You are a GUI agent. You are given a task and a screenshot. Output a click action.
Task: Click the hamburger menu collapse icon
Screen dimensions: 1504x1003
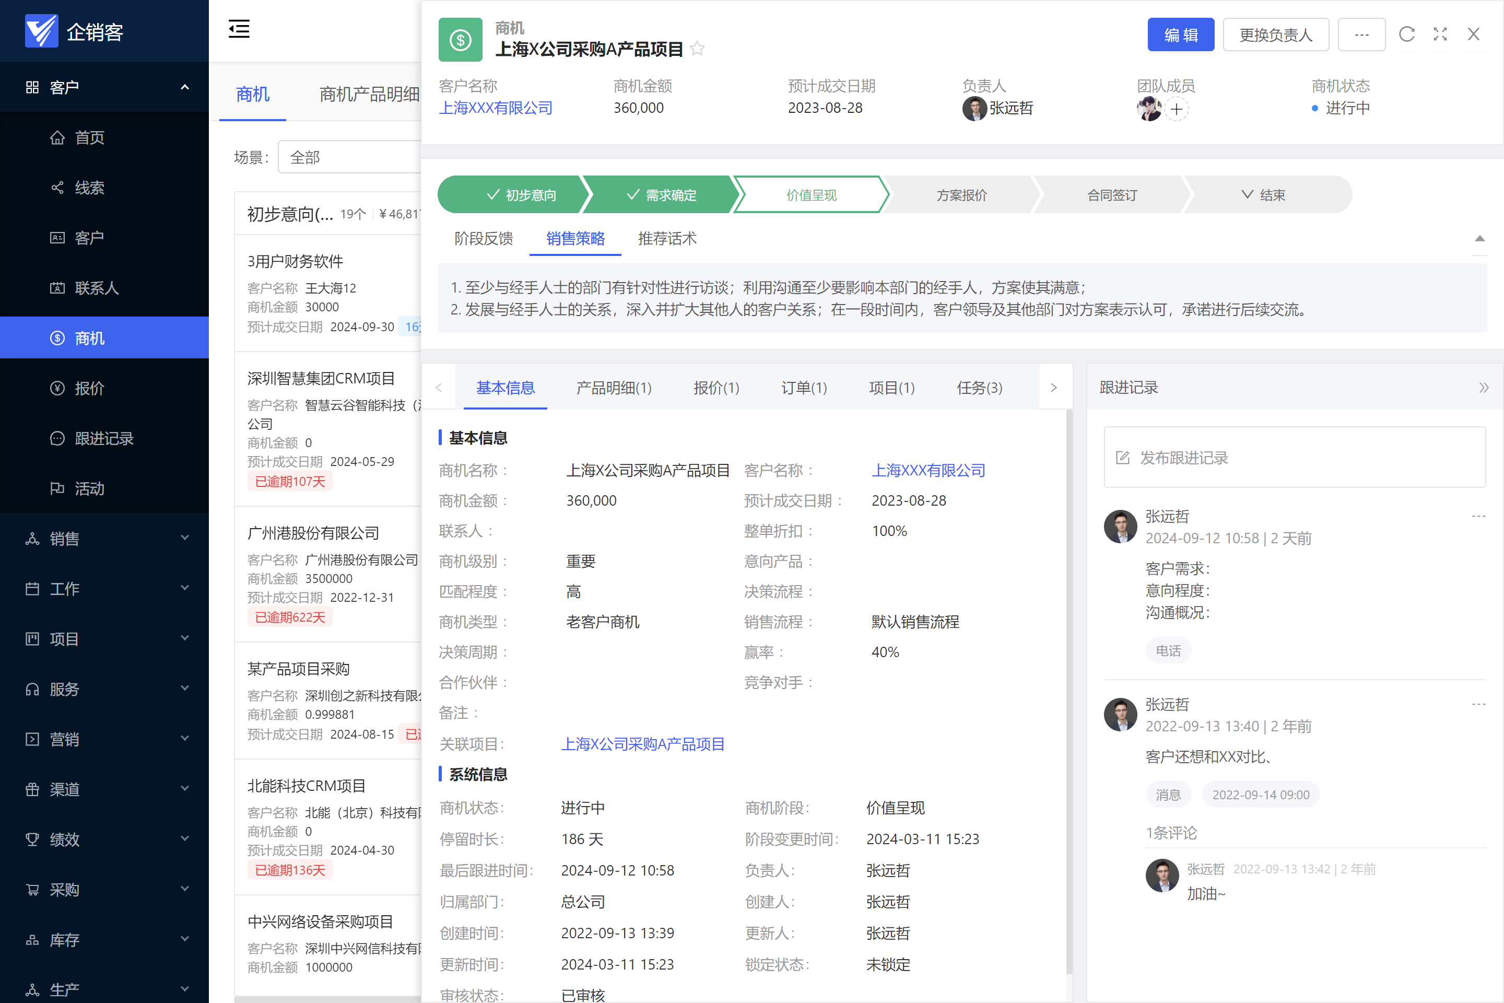239,29
